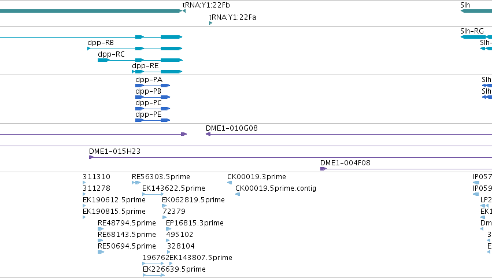
Task: Click the EP16815.3prime EST label
Action: [194, 223]
